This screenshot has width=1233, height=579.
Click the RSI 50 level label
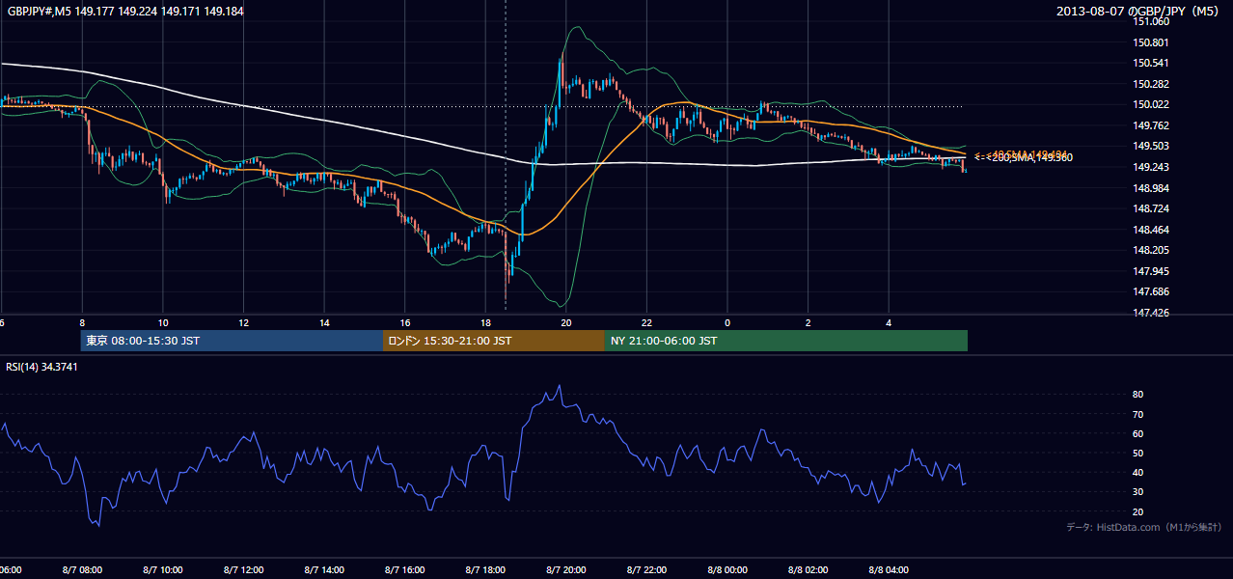1138,453
